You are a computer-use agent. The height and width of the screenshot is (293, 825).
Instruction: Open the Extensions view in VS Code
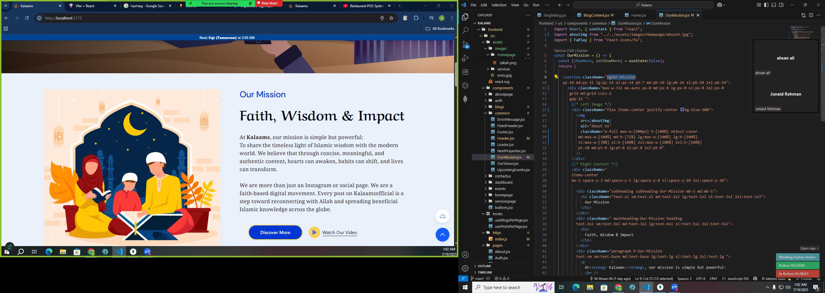click(x=465, y=72)
